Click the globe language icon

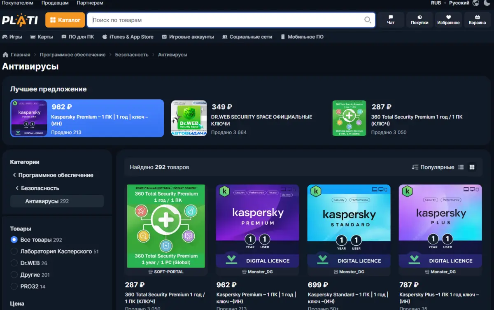pos(476,3)
